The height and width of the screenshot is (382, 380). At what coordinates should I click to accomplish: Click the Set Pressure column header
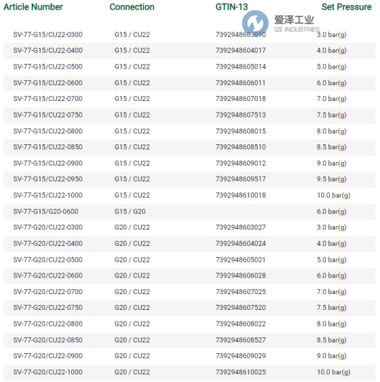tap(346, 7)
